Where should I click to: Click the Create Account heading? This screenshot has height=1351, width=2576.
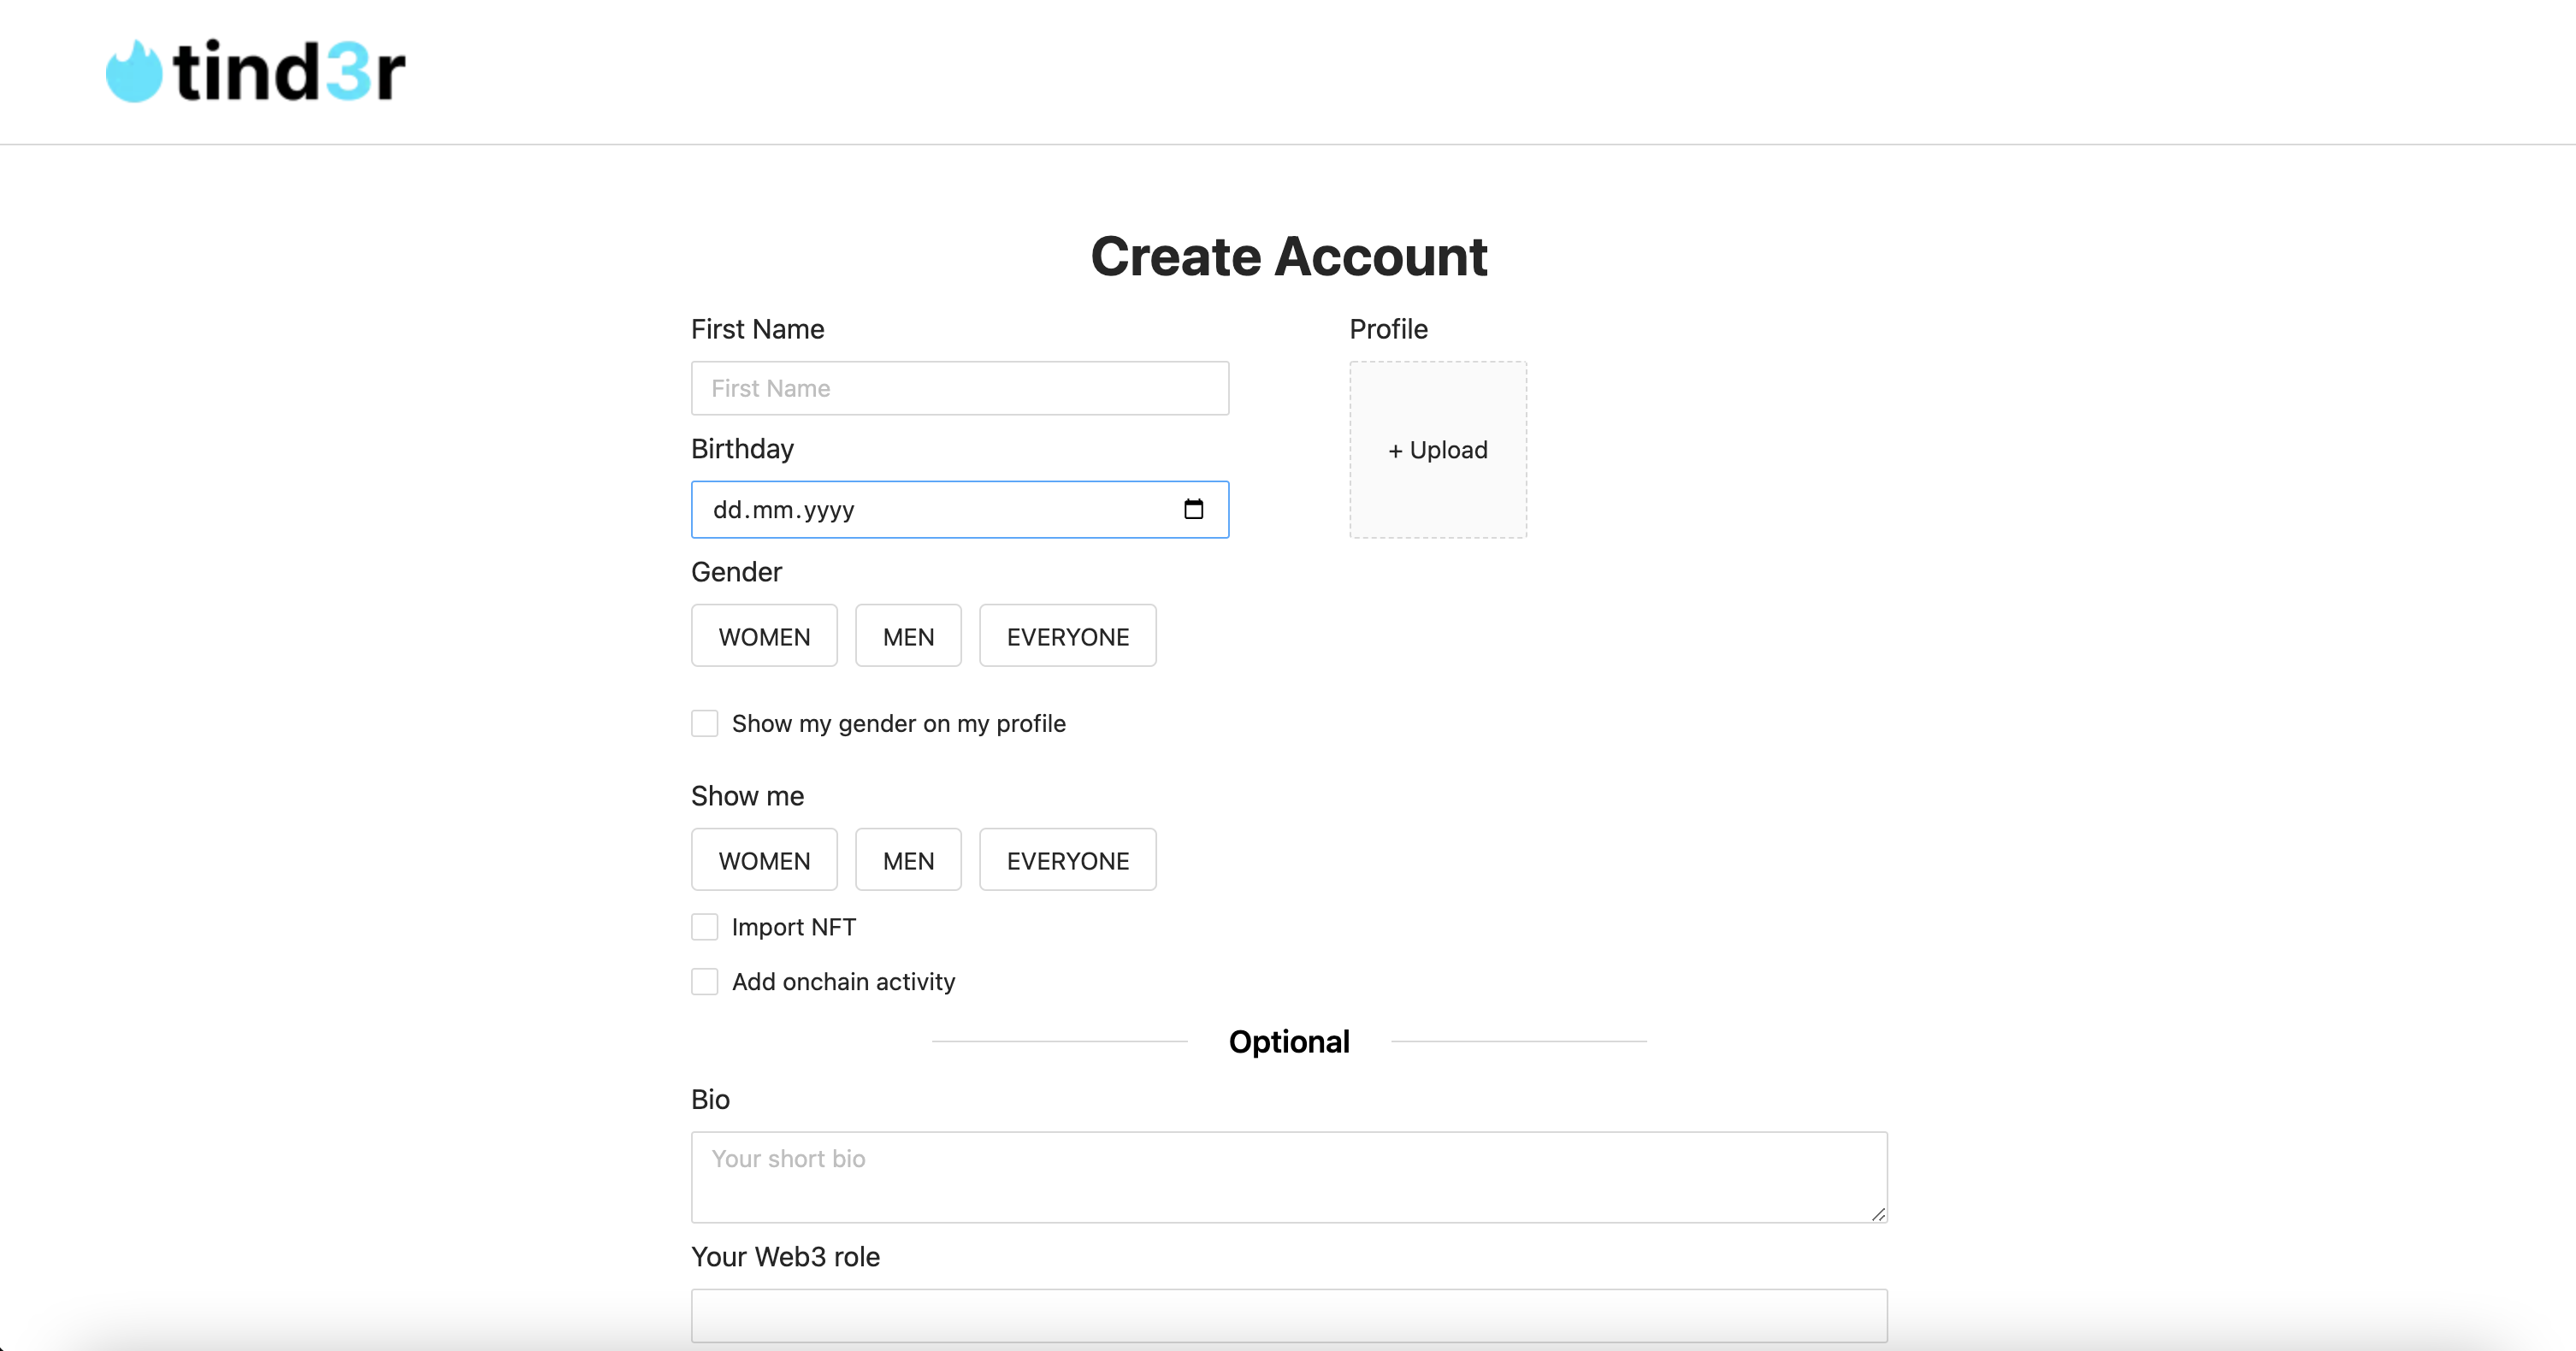(x=1289, y=257)
